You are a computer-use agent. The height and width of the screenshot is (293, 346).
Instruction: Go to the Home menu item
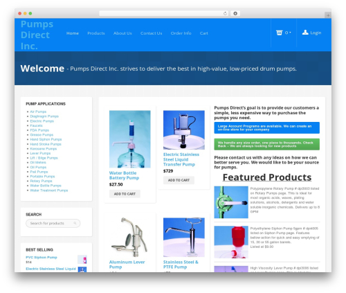pos(73,33)
